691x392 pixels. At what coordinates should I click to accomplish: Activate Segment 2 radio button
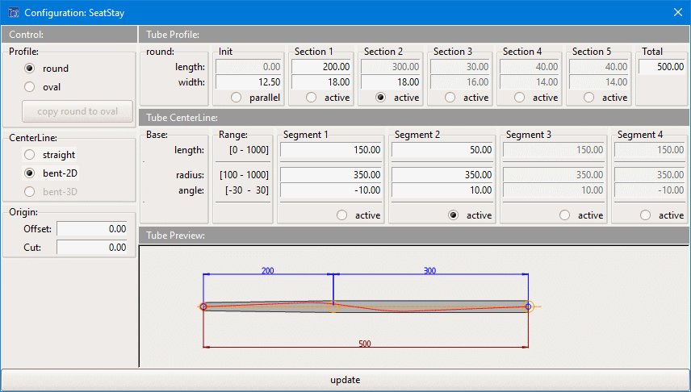click(x=453, y=215)
